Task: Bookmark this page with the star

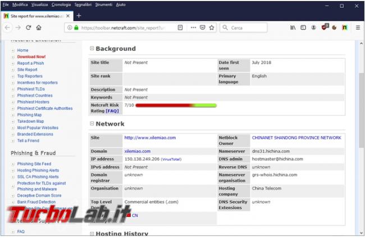Action: tap(212, 27)
